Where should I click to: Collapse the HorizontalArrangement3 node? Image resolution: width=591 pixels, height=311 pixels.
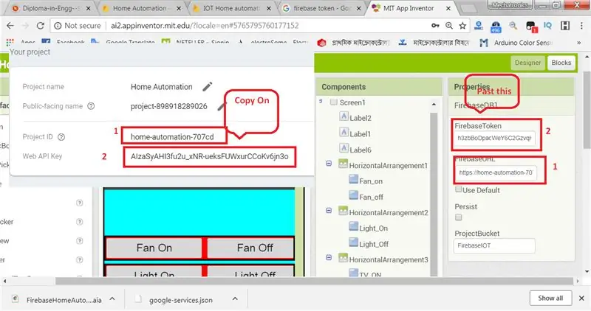(329, 258)
